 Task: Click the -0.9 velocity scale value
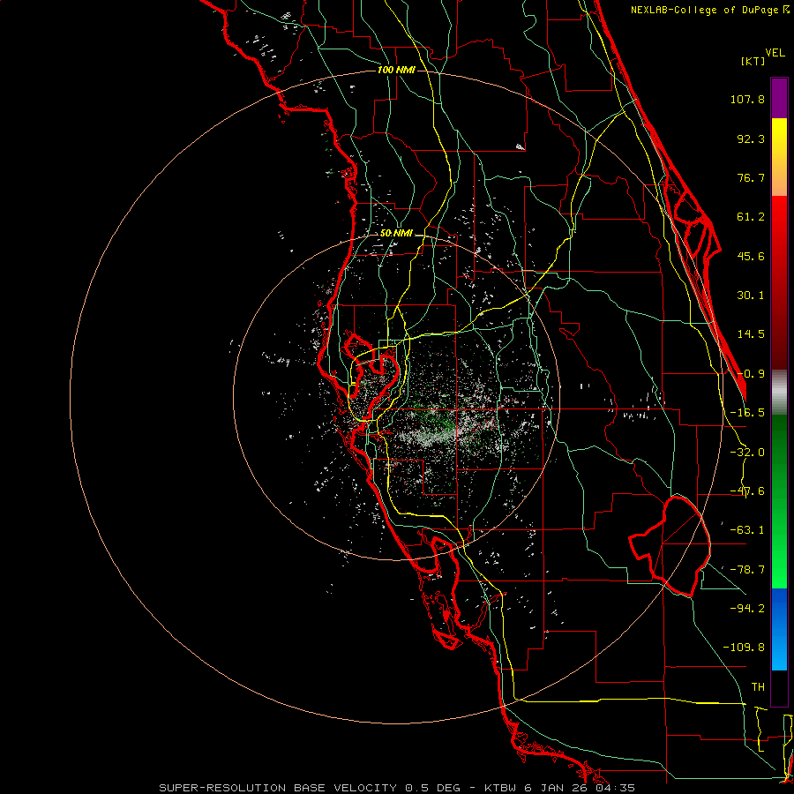pos(751,374)
